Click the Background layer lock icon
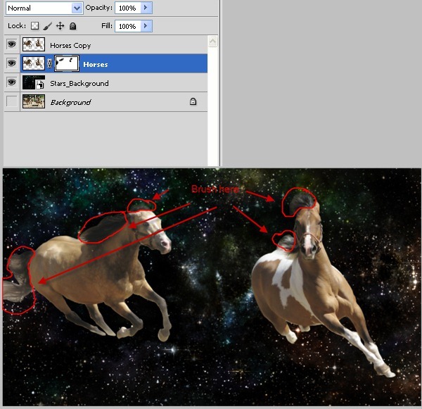The height and width of the screenshot is (409, 422). (x=193, y=101)
